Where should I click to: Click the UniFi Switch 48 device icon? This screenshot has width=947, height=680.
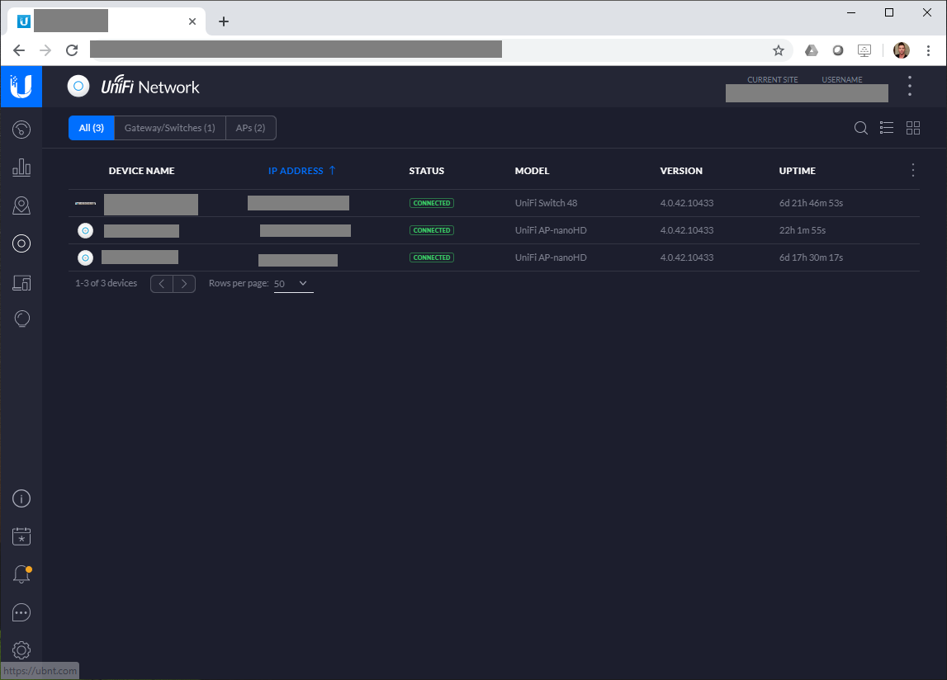[85, 204]
